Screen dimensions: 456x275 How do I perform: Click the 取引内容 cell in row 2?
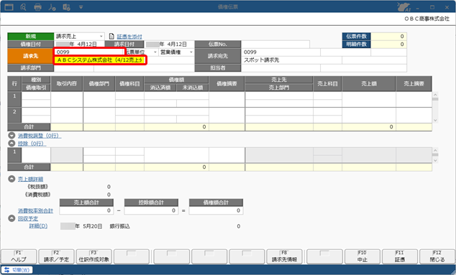pyautogui.click(x=67, y=115)
